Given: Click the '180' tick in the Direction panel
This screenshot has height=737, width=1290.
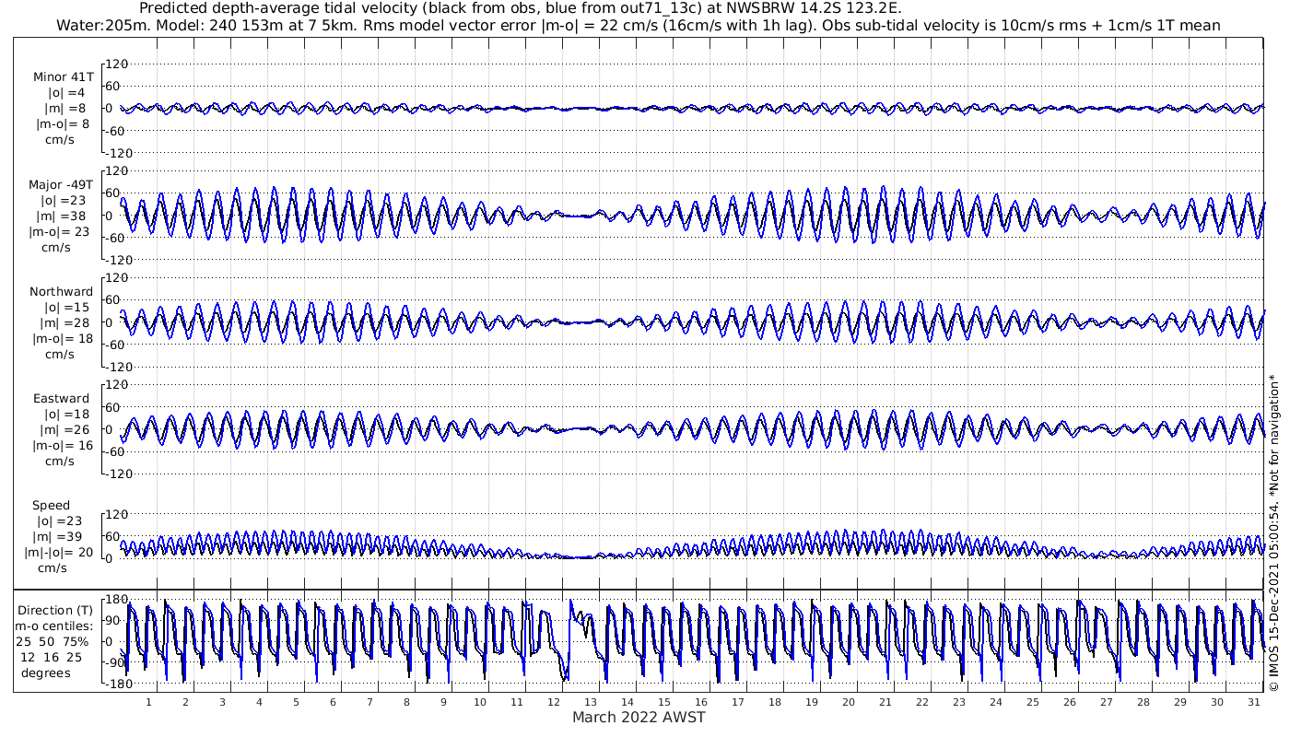Looking at the screenshot, I should tap(116, 600).
